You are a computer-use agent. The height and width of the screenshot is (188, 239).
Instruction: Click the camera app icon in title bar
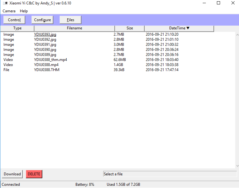point(5,3)
